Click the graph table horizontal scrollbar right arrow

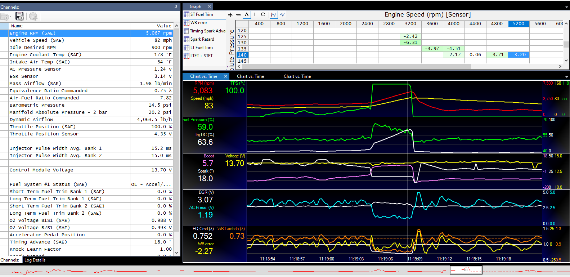pyautogui.click(x=560, y=67)
